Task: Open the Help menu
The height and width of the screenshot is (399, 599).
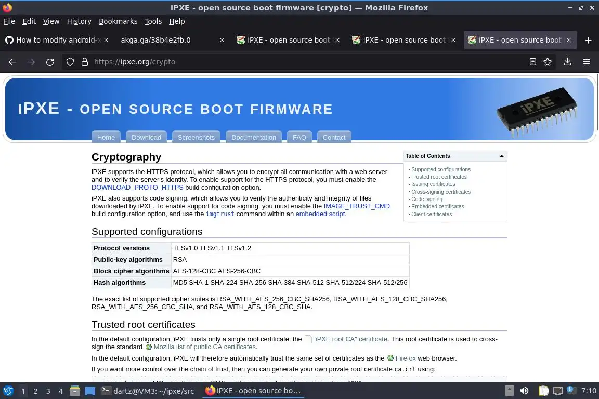Action: point(177,21)
